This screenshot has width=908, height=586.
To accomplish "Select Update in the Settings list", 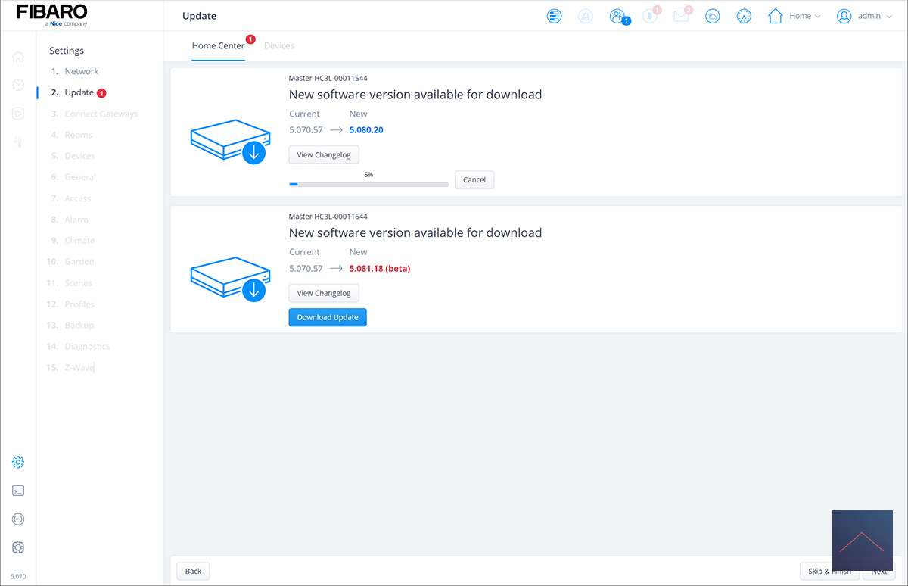I will (x=79, y=92).
